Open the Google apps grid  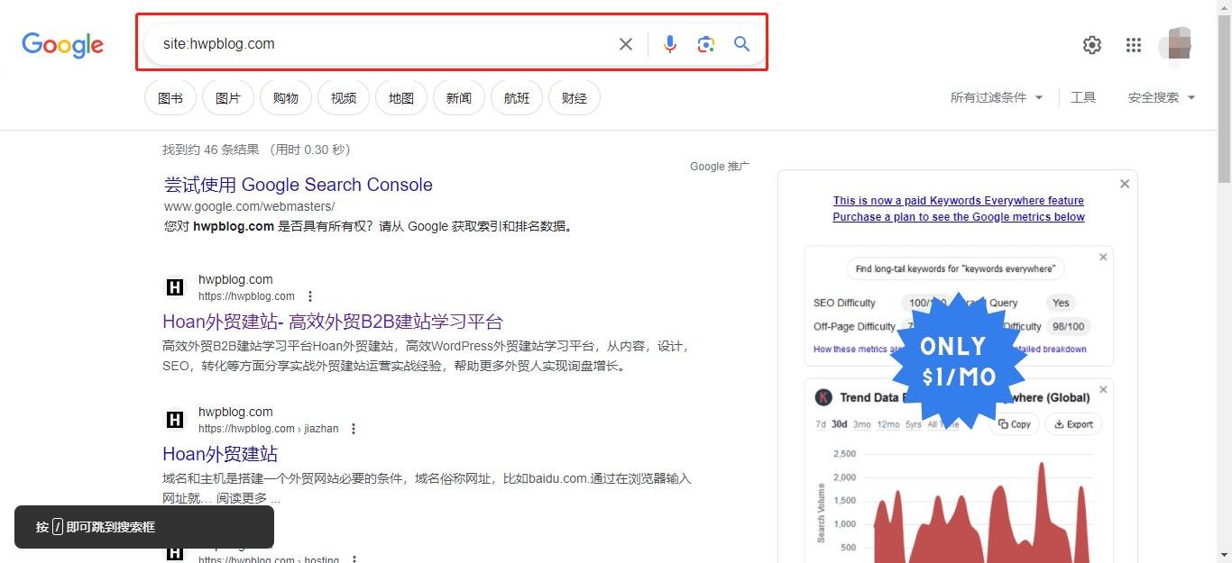pos(1134,45)
